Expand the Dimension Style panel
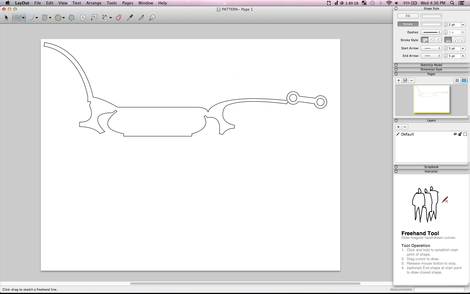Image resolution: width=470 pixels, height=294 pixels. [431, 69]
